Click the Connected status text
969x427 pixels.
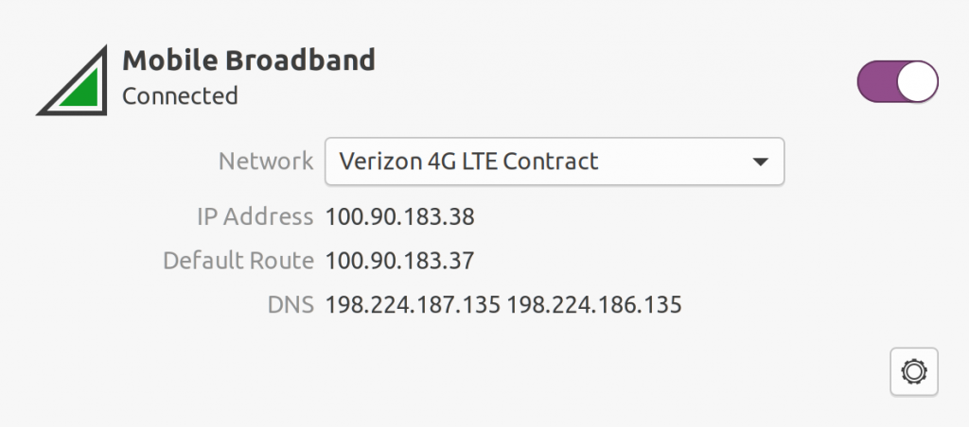[180, 95]
